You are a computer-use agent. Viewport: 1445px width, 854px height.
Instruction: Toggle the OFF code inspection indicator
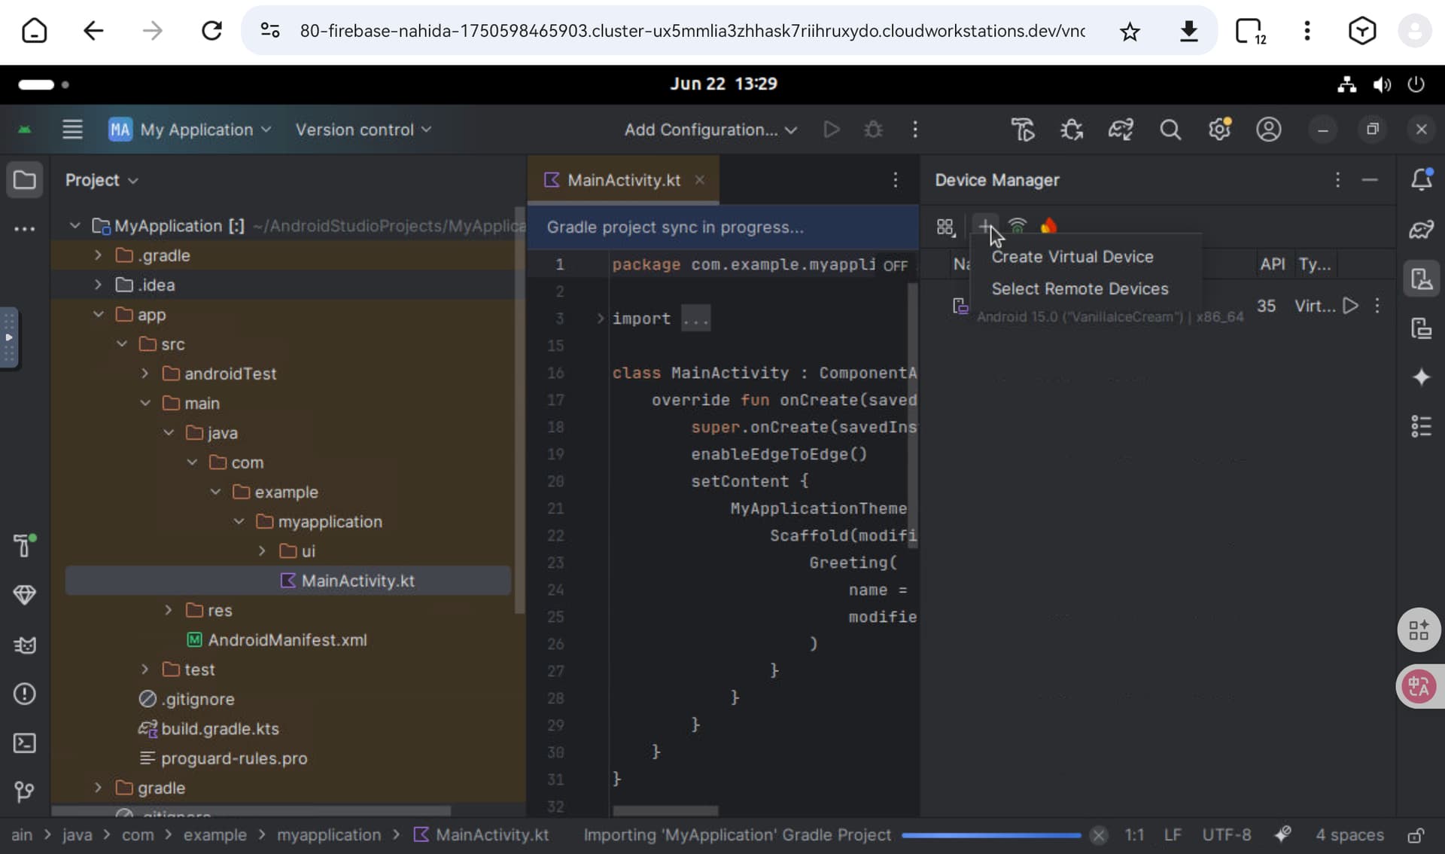pyautogui.click(x=895, y=266)
